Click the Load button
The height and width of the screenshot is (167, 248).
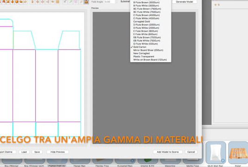[x=24, y=152]
